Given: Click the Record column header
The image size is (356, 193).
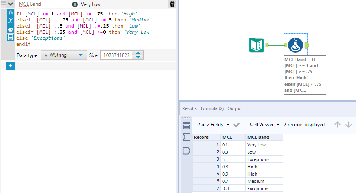Looking at the screenshot, I should point(207,137).
